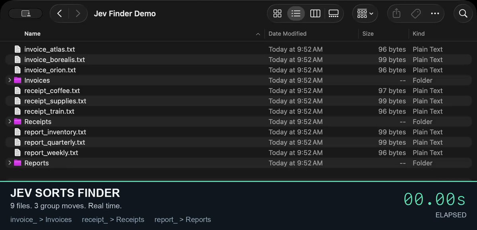The height and width of the screenshot is (230, 477).
Task: Click the invoice_borealis.txt document icon
Action: 18,59
